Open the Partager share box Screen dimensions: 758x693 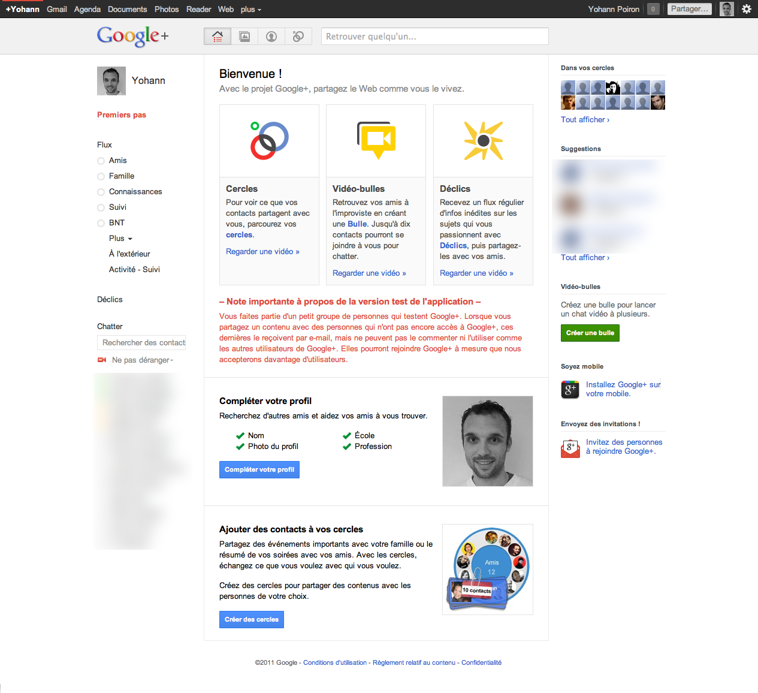pyautogui.click(x=690, y=9)
